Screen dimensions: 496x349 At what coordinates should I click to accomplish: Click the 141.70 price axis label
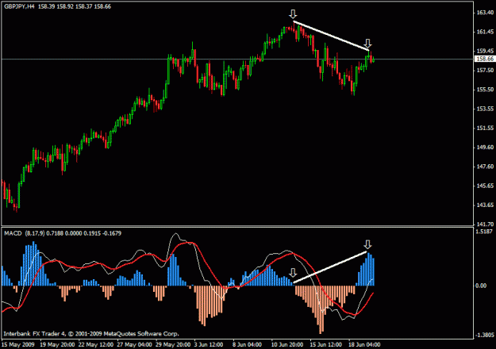pyautogui.click(x=485, y=224)
